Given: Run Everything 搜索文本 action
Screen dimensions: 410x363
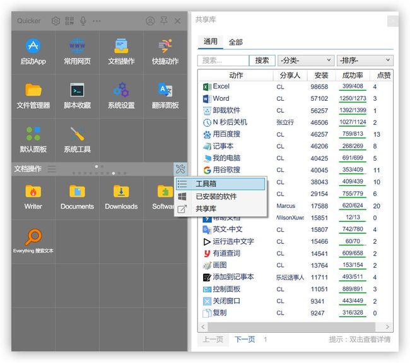Looking at the screenshot, I should [x=33, y=241].
